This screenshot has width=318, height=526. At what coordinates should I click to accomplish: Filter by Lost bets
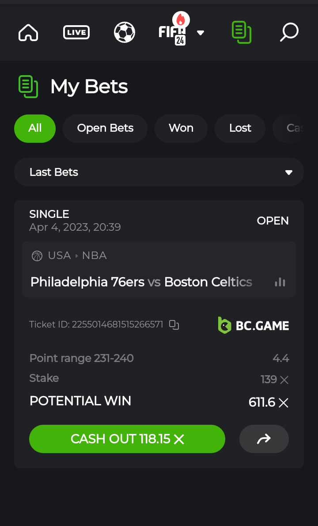[240, 128]
